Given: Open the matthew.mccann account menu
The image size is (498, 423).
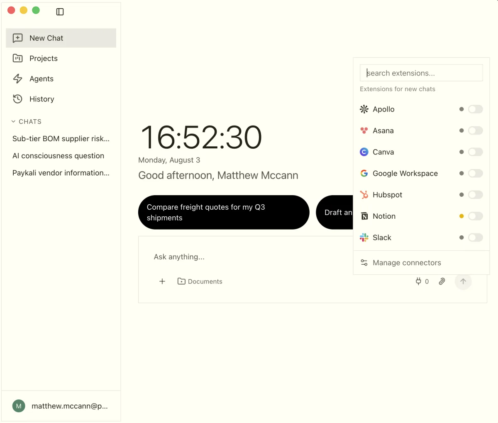Looking at the screenshot, I should click(61, 406).
